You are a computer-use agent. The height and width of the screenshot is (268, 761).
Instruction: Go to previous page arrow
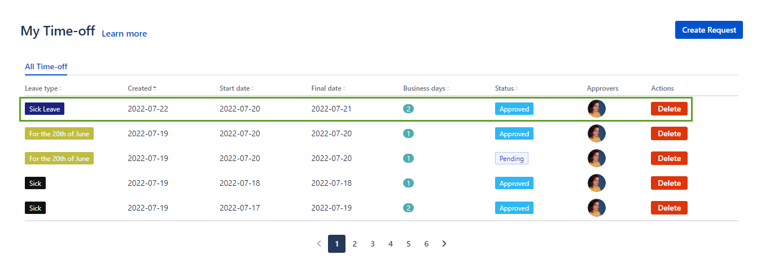pos(319,244)
